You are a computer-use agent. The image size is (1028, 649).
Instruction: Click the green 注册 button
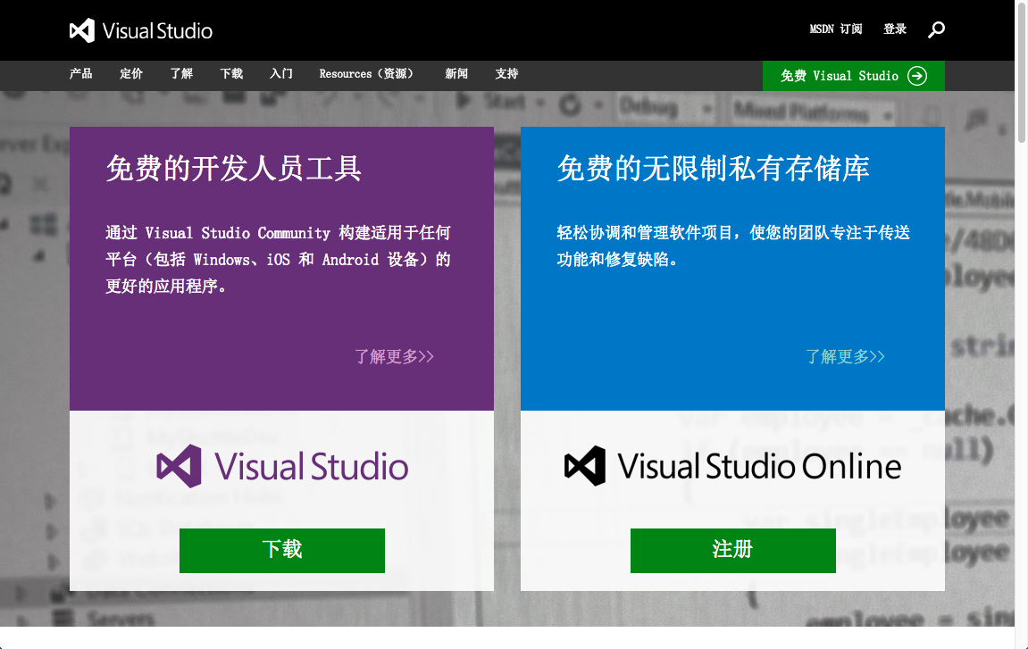coord(733,551)
